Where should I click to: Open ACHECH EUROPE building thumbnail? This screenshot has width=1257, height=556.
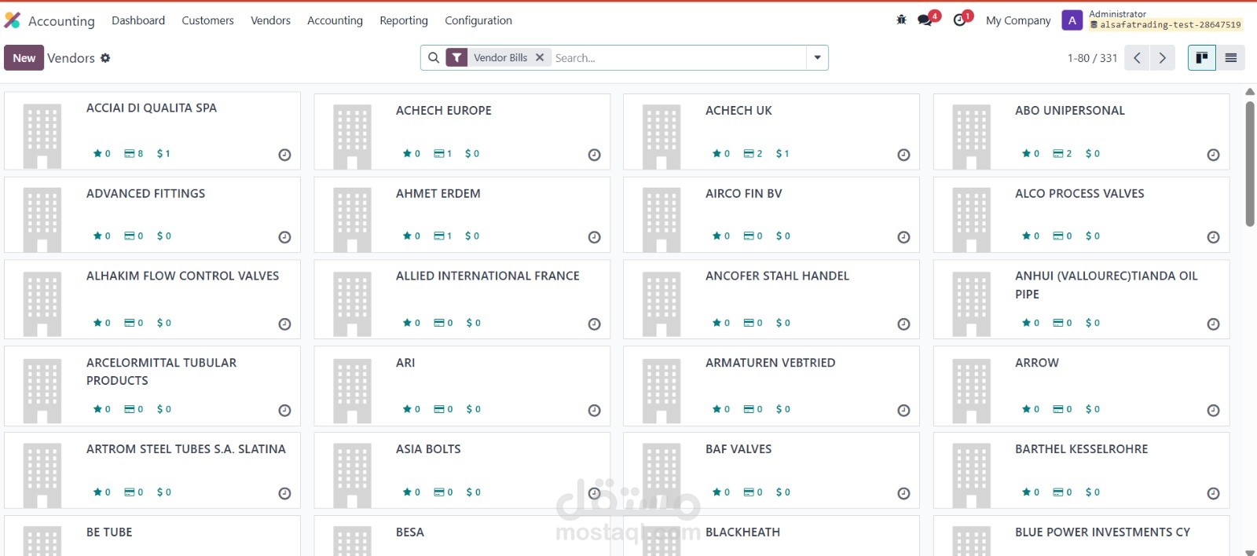(x=352, y=137)
